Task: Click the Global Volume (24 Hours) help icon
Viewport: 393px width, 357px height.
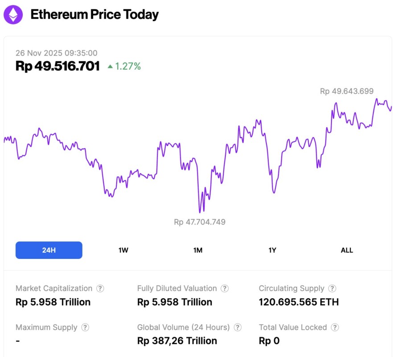Action: coord(238,328)
